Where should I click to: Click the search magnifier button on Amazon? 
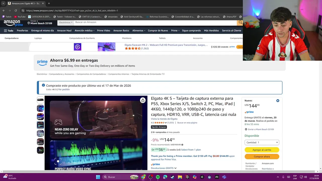(240, 22)
